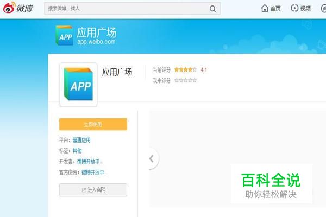Open the 普通应用 platform link

coord(81,140)
